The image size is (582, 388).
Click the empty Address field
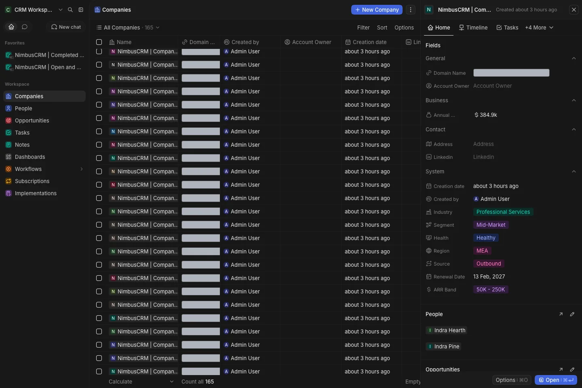(483, 144)
